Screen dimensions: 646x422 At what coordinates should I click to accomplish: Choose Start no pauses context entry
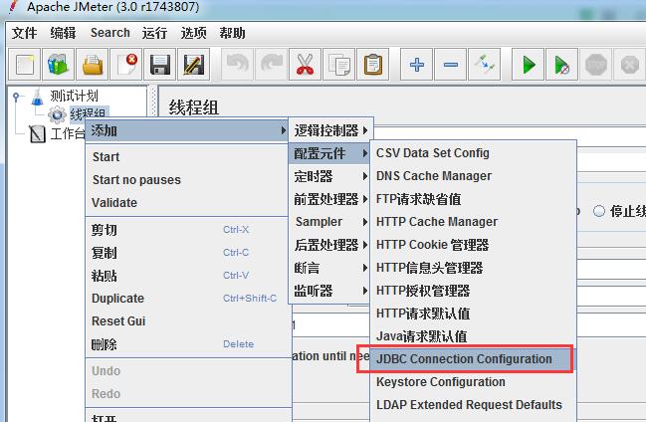click(186, 180)
